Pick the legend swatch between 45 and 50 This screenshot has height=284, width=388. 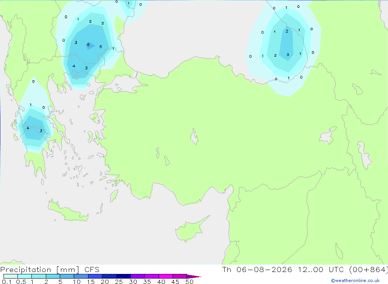[x=180, y=276]
